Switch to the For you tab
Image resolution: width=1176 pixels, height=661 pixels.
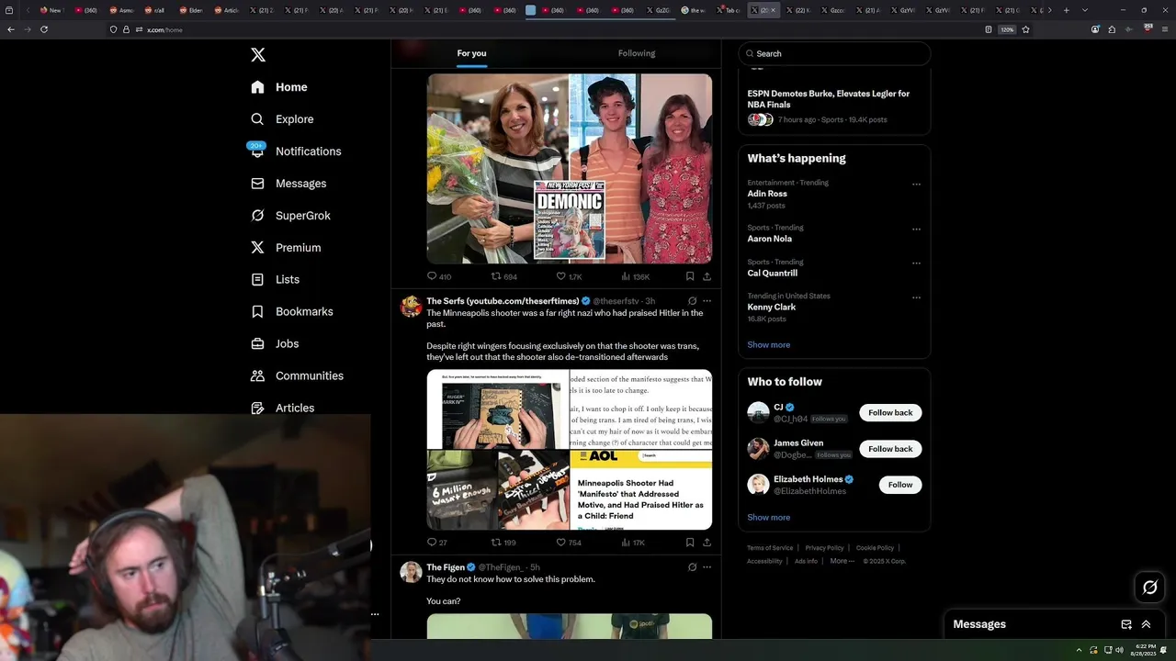(471, 53)
